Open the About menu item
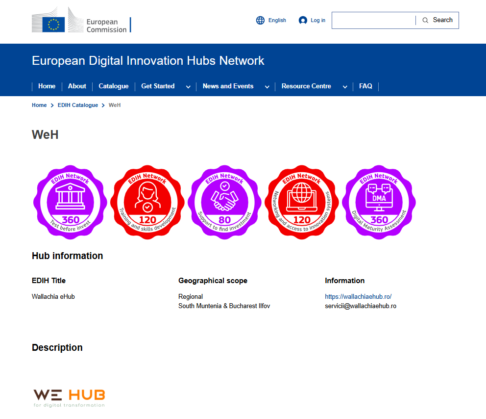The image size is (486, 419). coord(77,86)
